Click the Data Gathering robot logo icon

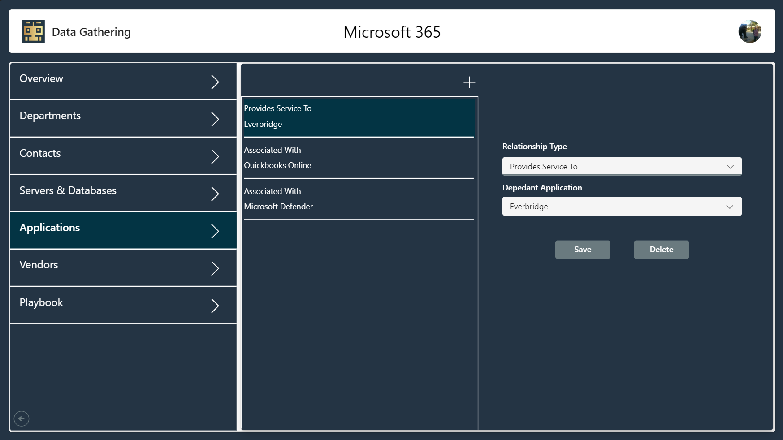tap(33, 31)
